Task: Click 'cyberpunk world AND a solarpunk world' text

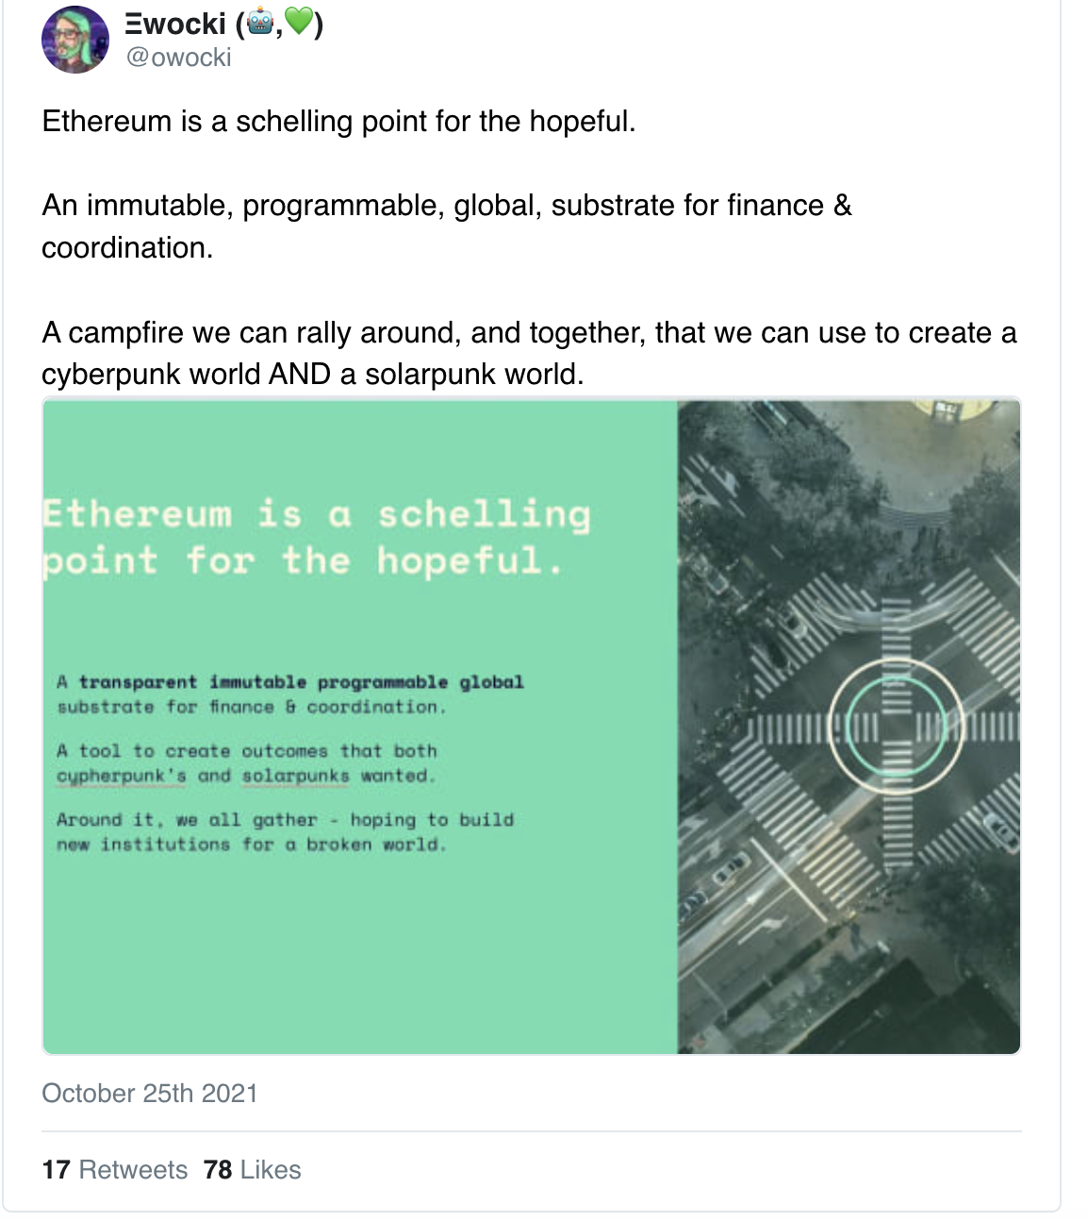Action: (313, 375)
